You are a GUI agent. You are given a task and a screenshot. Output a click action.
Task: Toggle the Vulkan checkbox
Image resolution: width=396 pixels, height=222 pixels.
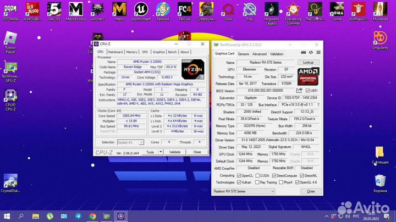(x=239, y=182)
